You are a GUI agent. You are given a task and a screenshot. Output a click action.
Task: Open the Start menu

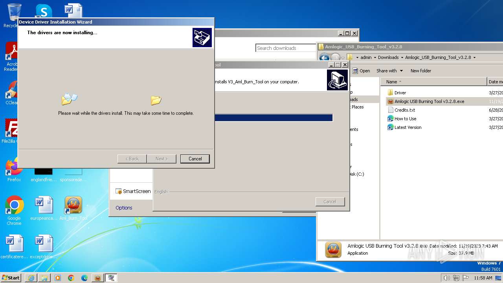click(11, 277)
